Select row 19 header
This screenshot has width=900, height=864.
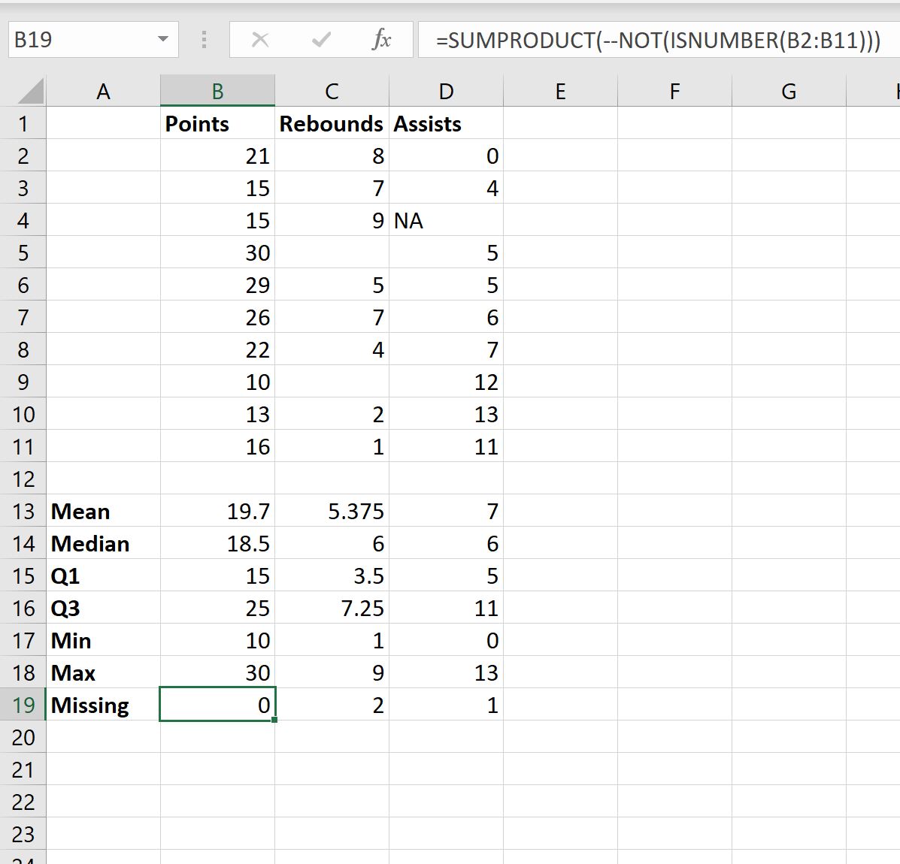pos(23,705)
